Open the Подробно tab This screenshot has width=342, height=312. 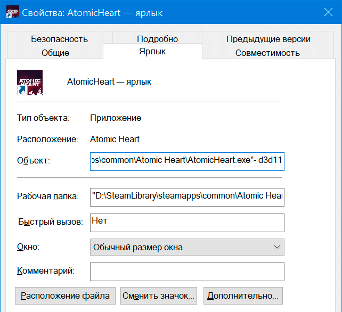coord(157,38)
